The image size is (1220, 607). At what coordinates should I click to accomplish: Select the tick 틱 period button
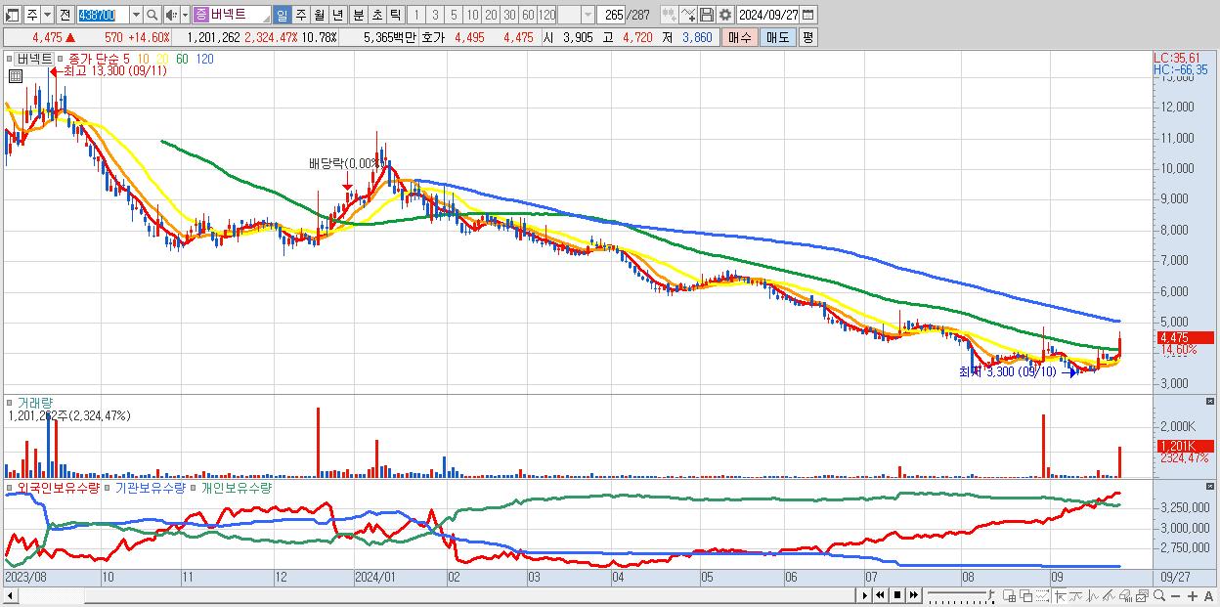[395, 15]
